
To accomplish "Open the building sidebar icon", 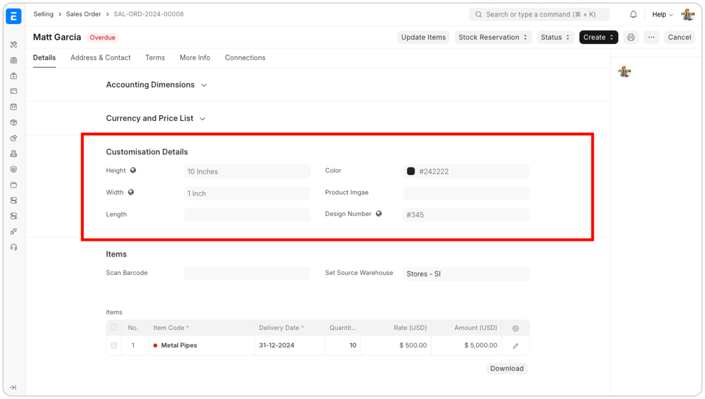I will pyautogui.click(x=14, y=154).
